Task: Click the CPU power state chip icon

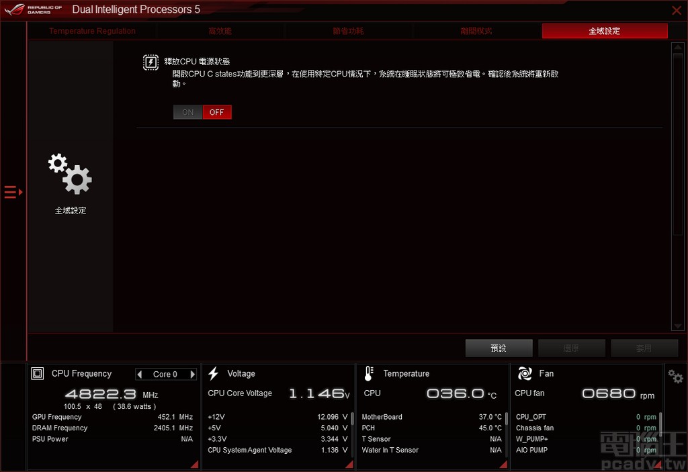Action: tap(150, 62)
